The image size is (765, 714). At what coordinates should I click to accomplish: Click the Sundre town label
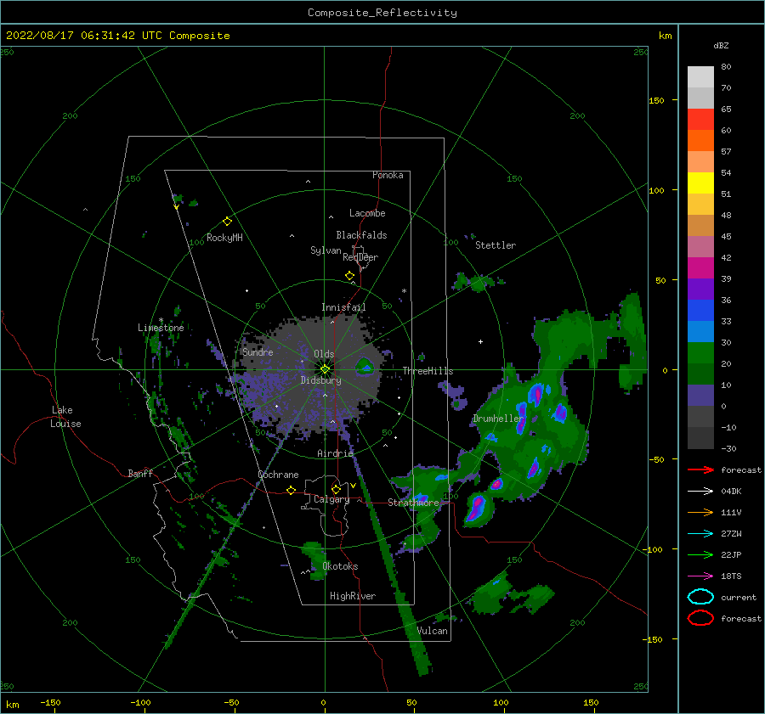(x=258, y=351)
